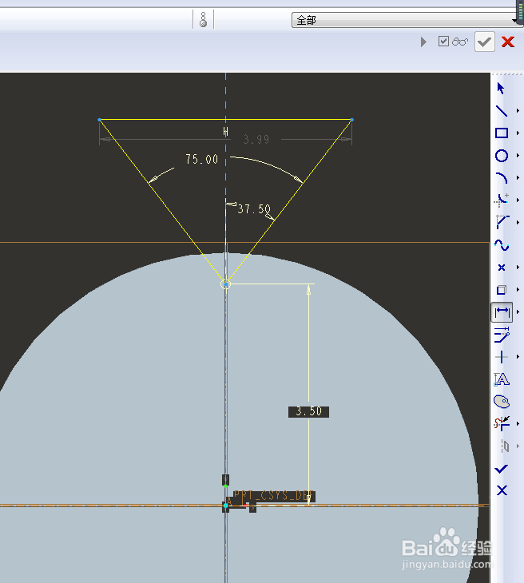Select the Circle sketch tool
Viewport: 524px width, 583px height.
[502, 156]
